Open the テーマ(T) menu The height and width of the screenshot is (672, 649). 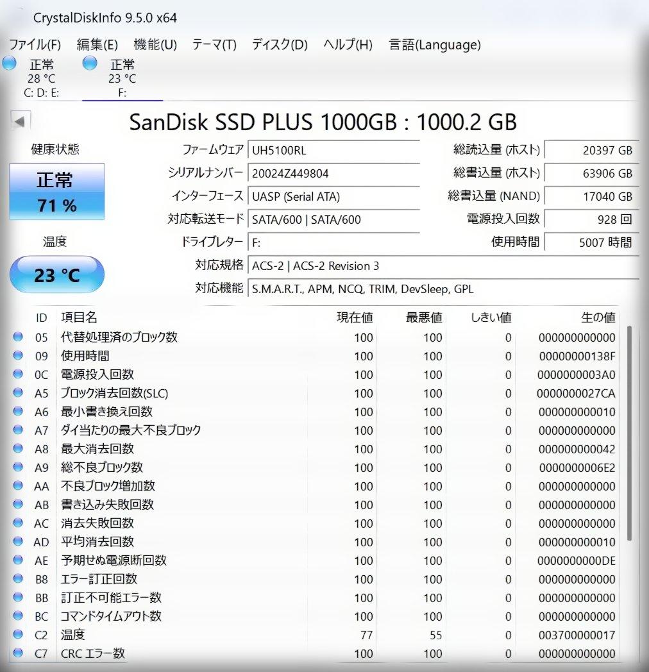(214, 45)
